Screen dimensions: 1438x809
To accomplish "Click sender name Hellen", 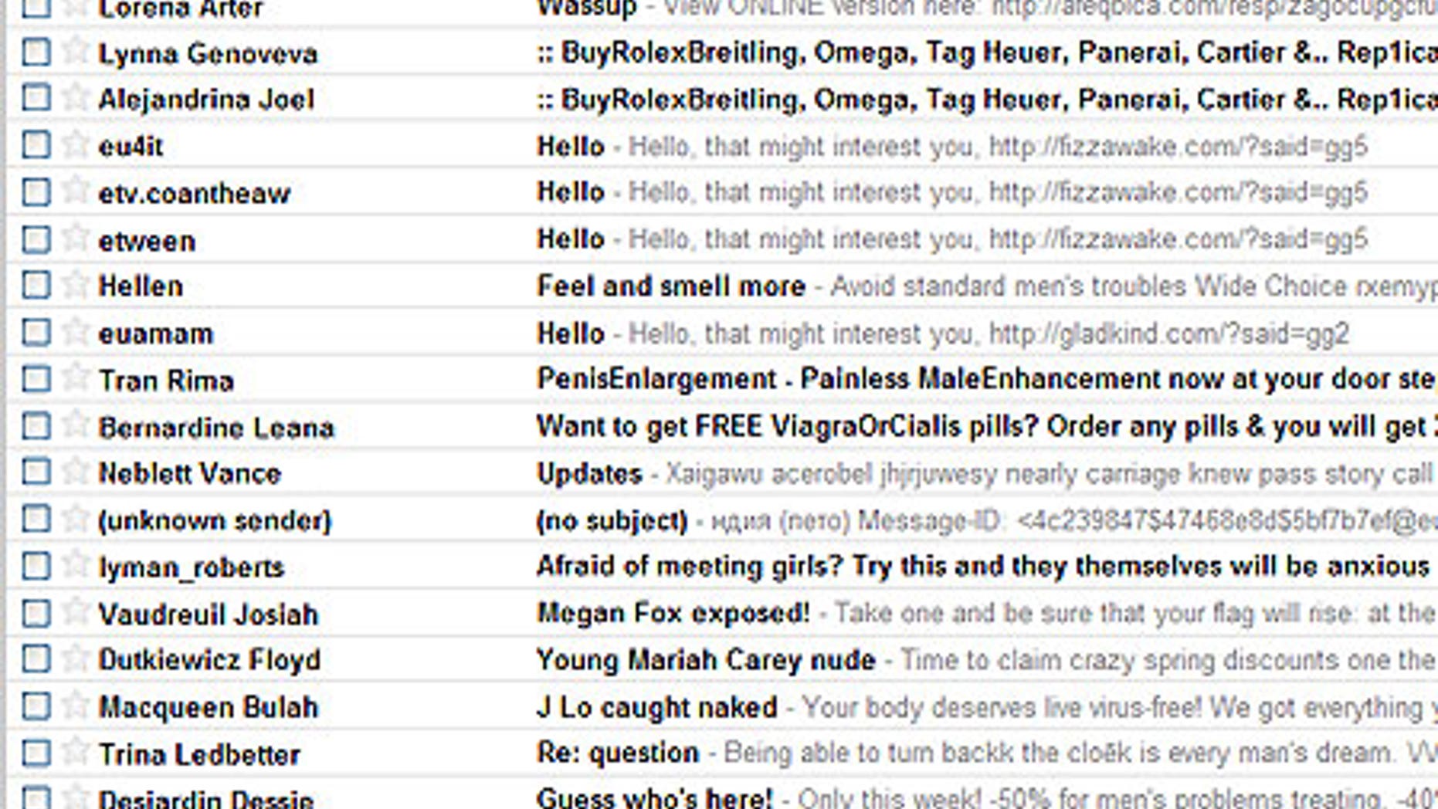I will click(x=141, y=286).
